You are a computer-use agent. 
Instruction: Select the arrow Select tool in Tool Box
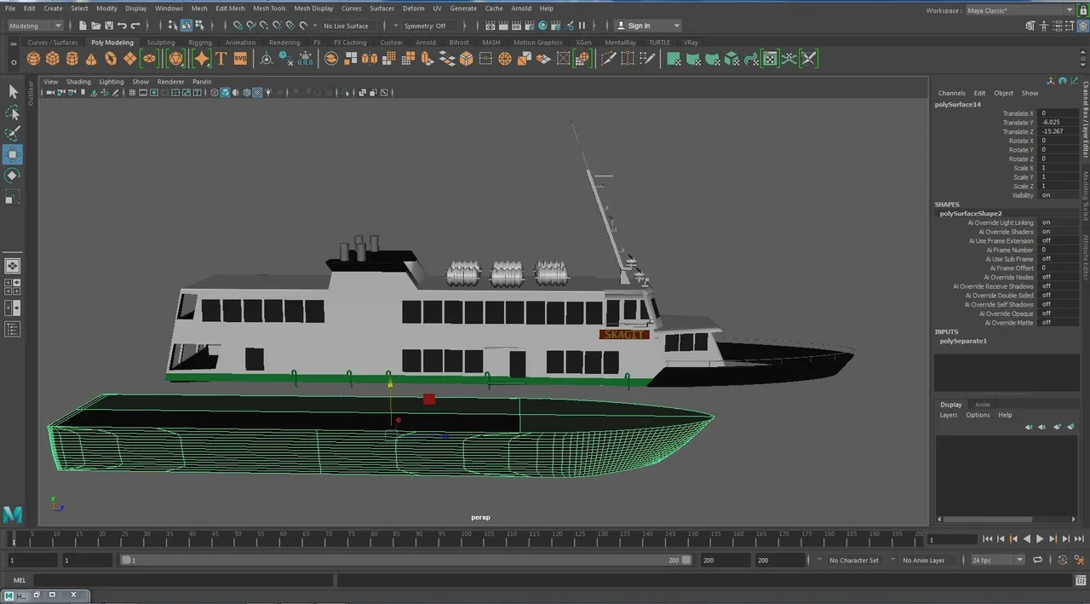pyautogui.click(x=13, y=92)
